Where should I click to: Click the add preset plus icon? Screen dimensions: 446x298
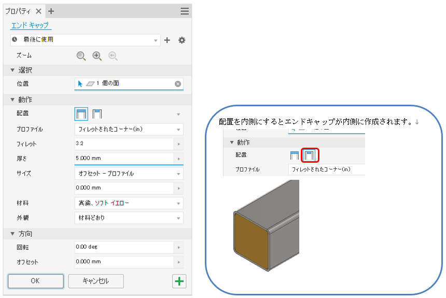click(167, 40)
